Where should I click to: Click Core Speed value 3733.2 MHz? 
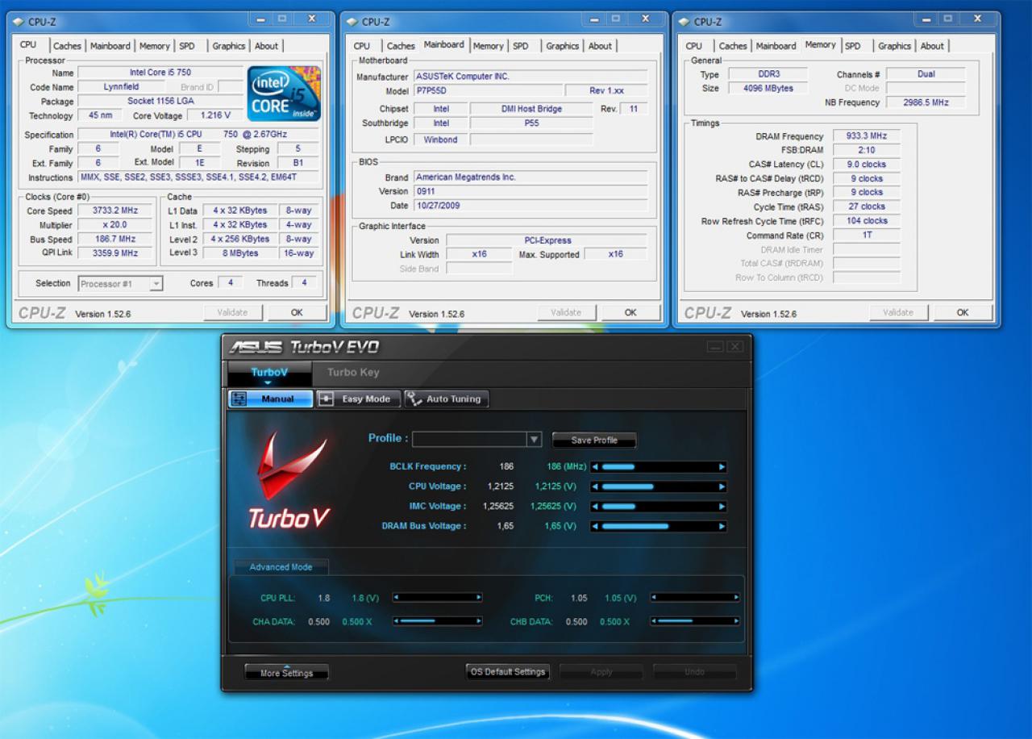point(115,211)
